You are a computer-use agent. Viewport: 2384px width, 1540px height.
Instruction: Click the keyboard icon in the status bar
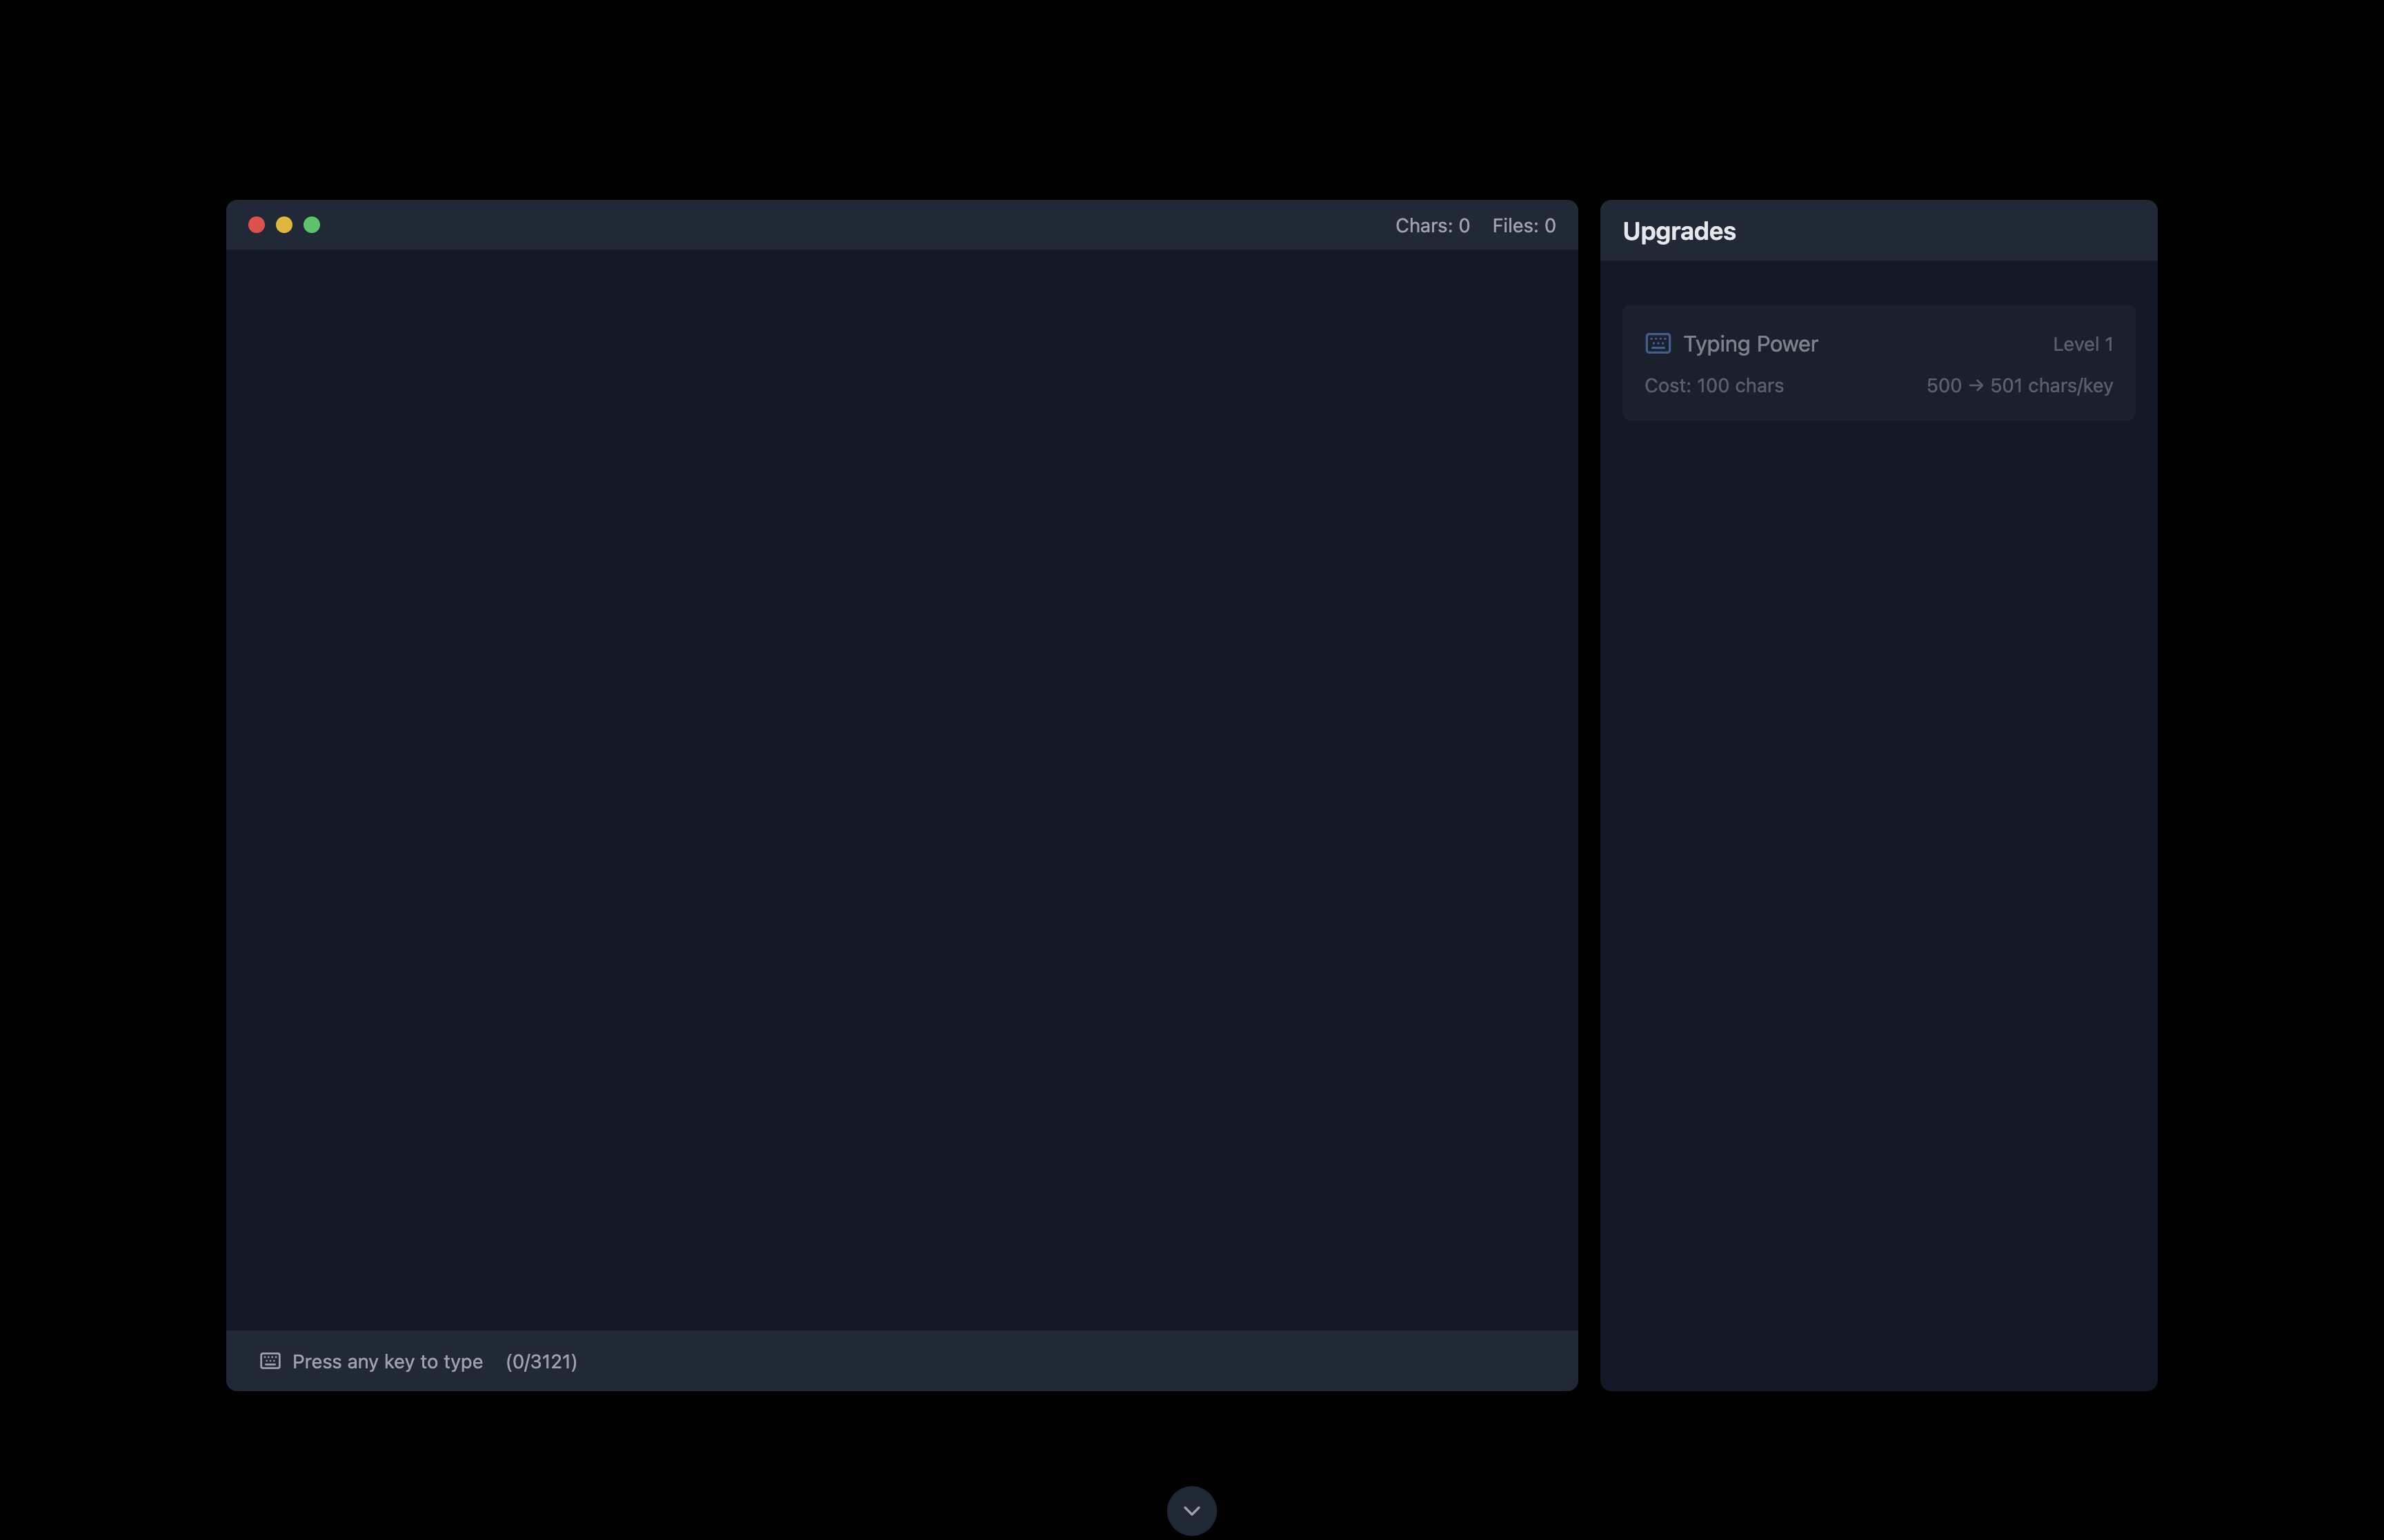click(269, 1360)
